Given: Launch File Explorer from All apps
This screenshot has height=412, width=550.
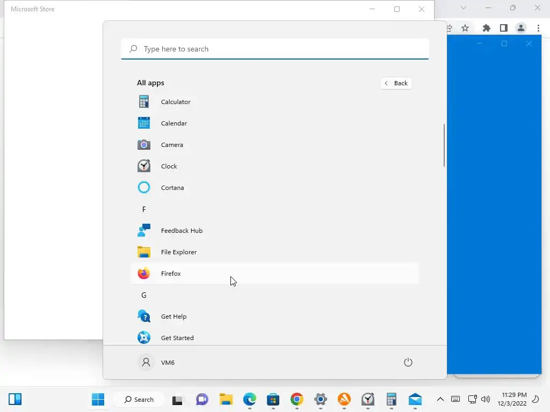Looking at the screenshot, I should coord(274,252).
